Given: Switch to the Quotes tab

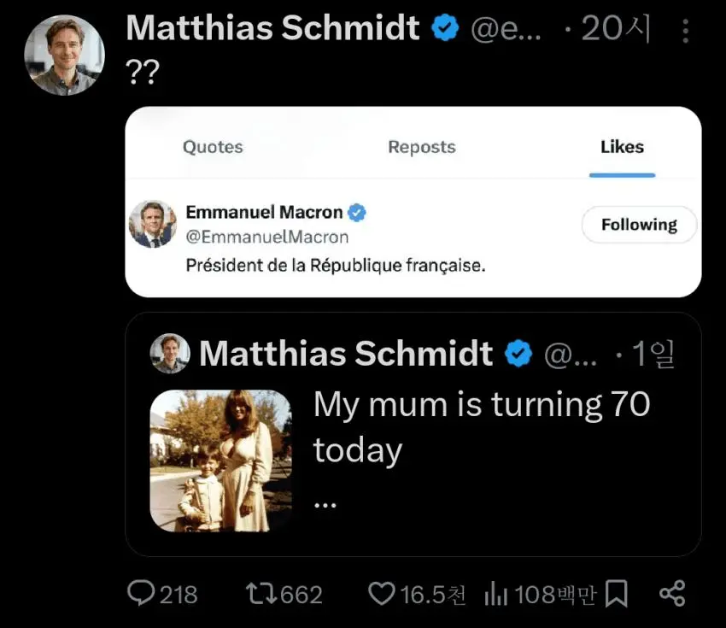Looking at the screenshot, I should point(213,147).
